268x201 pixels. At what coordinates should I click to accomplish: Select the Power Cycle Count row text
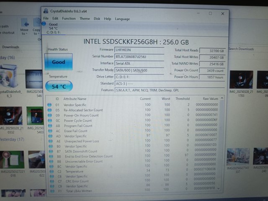click(78, 121)
